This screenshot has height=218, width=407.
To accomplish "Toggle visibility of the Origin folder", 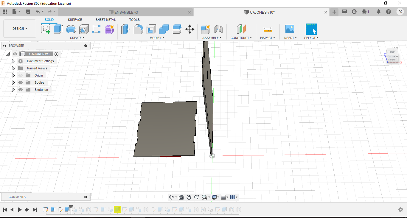I will (21, 75).
